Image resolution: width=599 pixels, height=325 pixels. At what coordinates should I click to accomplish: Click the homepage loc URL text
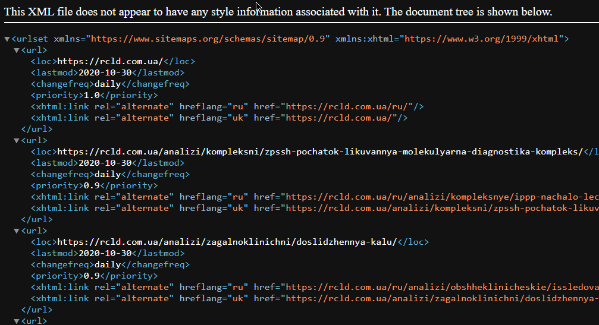[x=109, y=61]
